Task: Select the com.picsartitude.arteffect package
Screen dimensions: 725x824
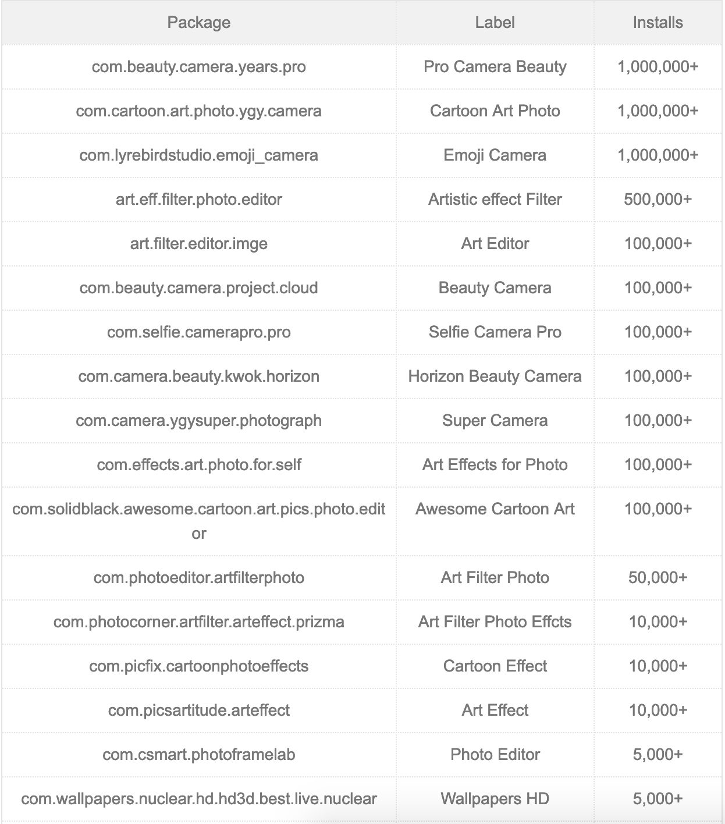Action: [x=198, y=711]
